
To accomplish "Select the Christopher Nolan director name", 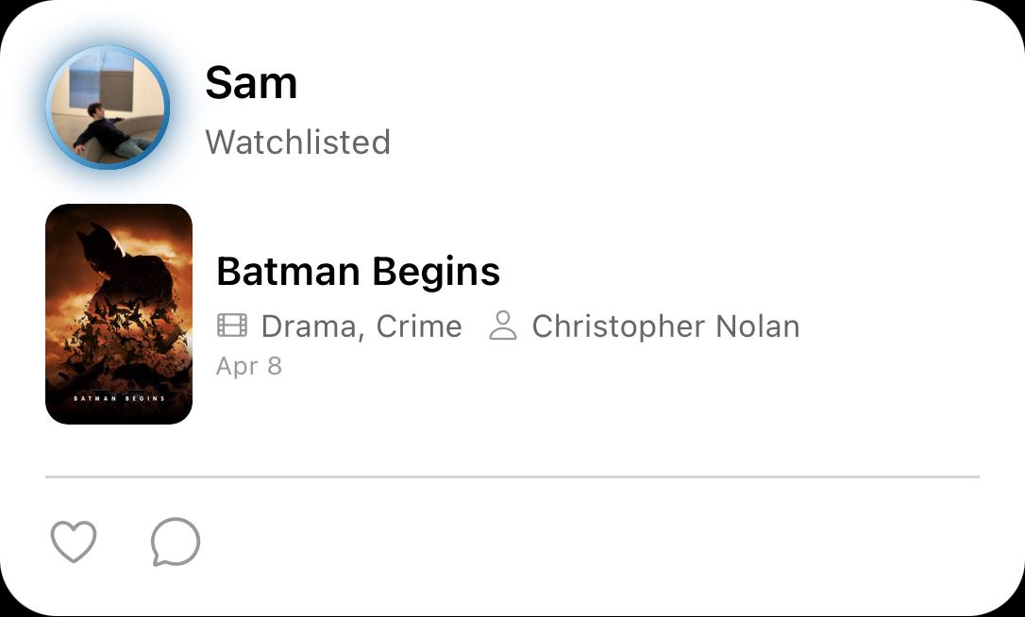I will coord(665,326).
